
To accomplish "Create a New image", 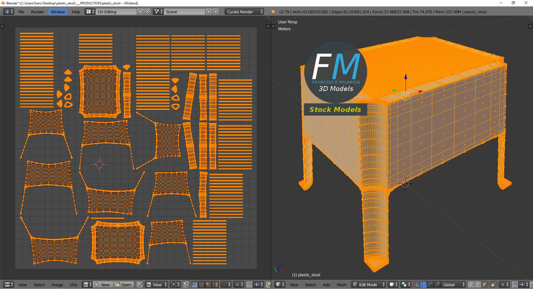I will 103,285.
